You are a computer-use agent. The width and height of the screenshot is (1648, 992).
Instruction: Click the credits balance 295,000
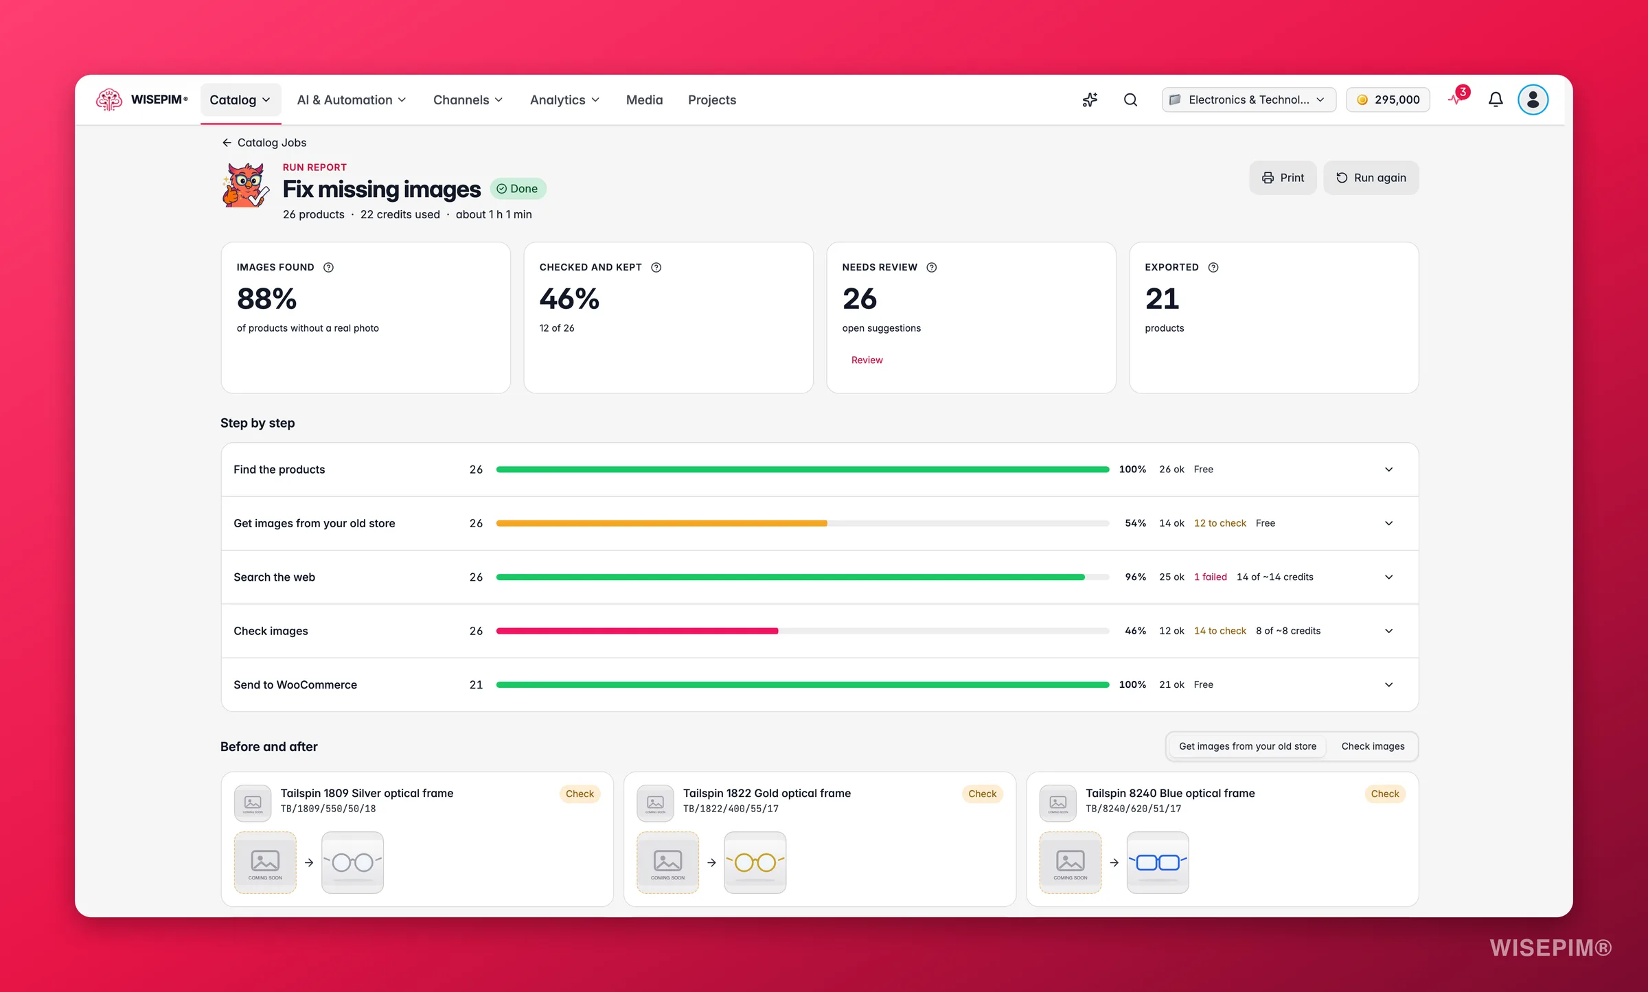click(1388, 100)
